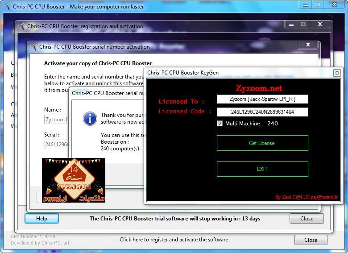Click the Get License button in KeyGen
Image resolution: width=348 pixels, height=253 pixels.
pyautogui.click(x=262, y=143)
